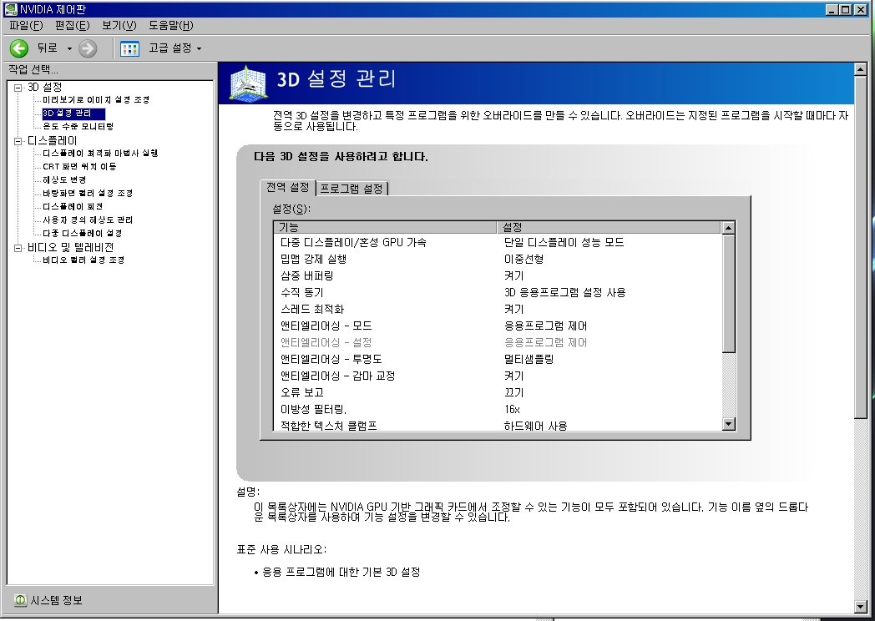Screen dimensions: 875x621
Task: Click the main page vertical scrollbar thumb
Action: point(860,246)
